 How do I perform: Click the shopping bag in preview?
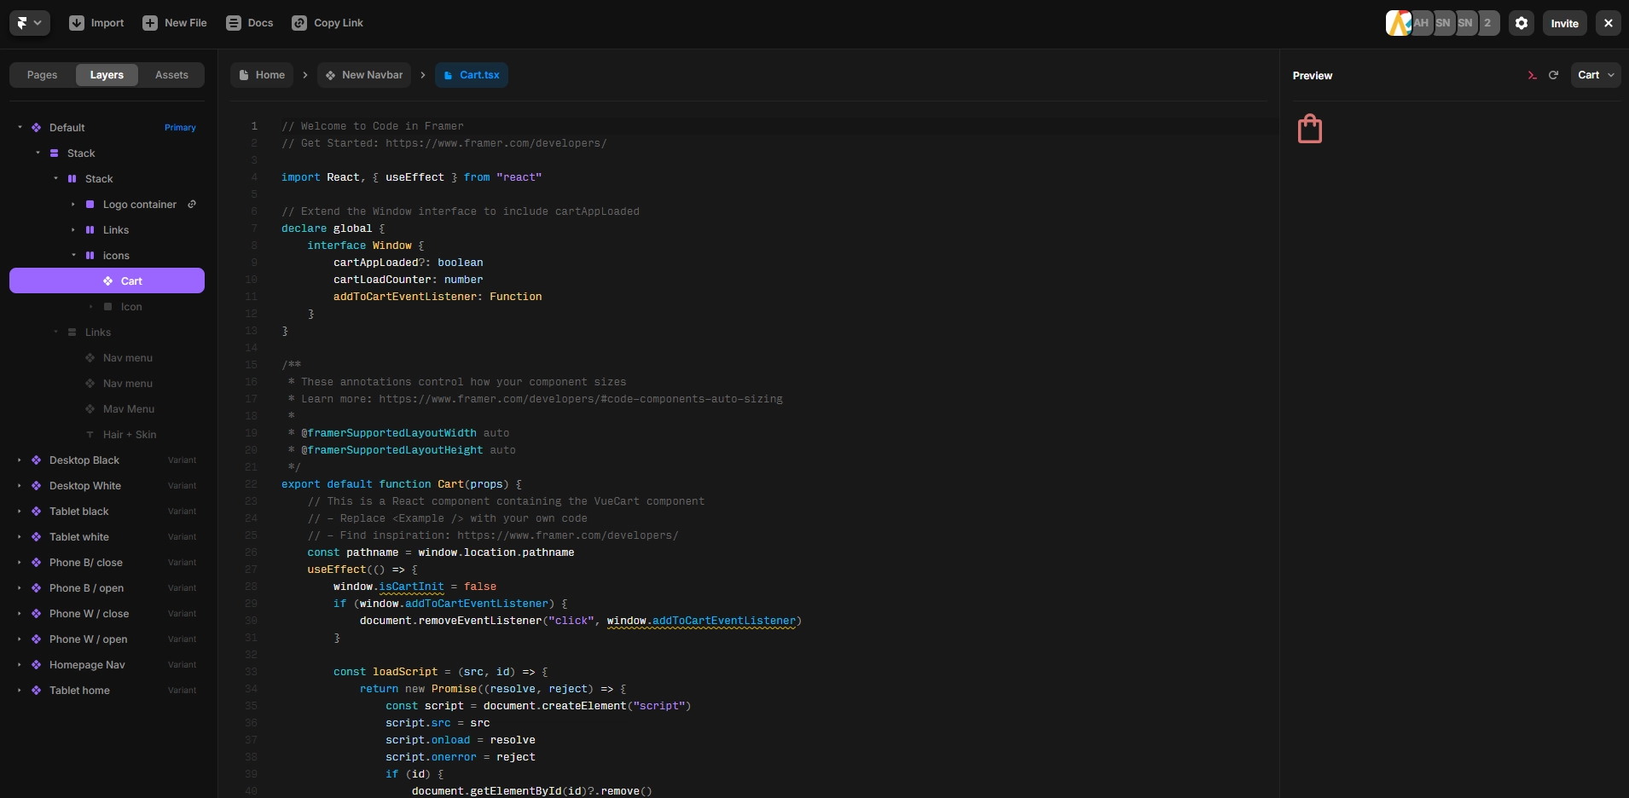click(1309, 129)
